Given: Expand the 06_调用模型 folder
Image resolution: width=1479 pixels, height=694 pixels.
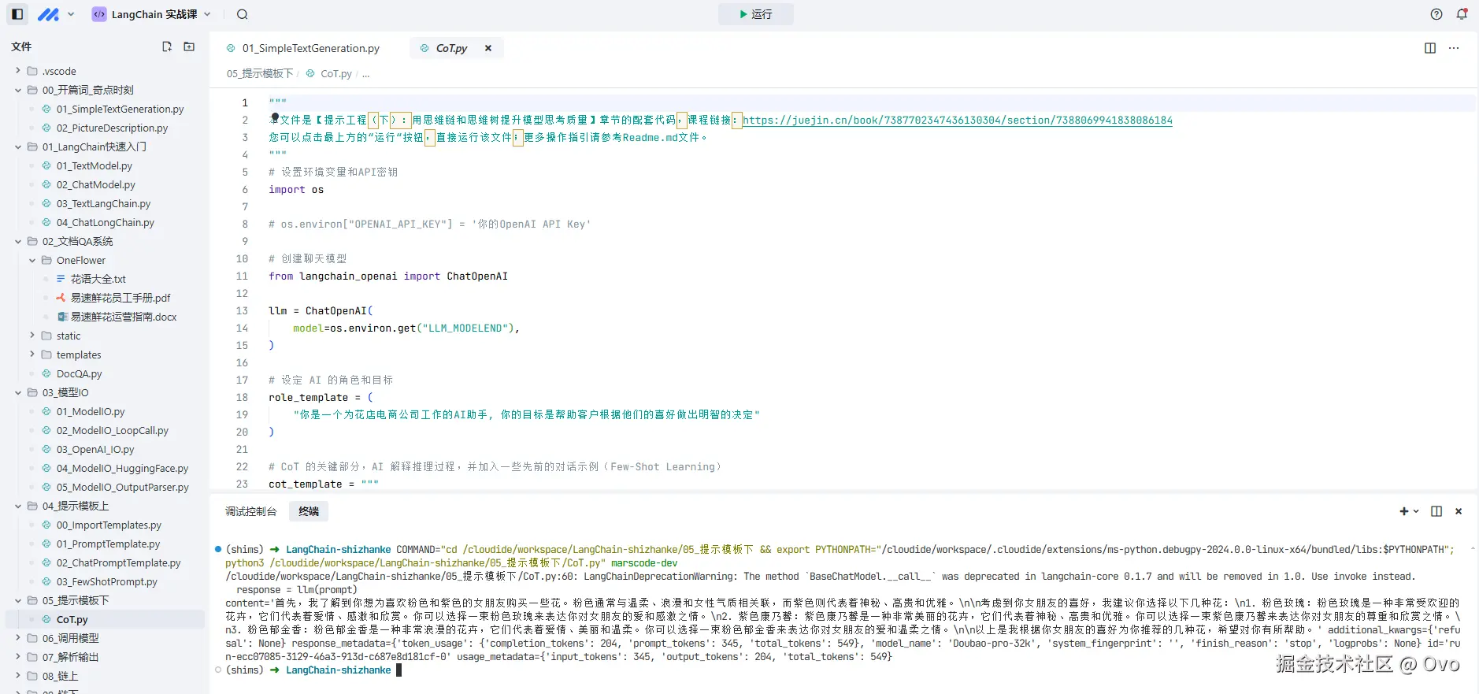Looking at the screenshot, I should 18,638.
